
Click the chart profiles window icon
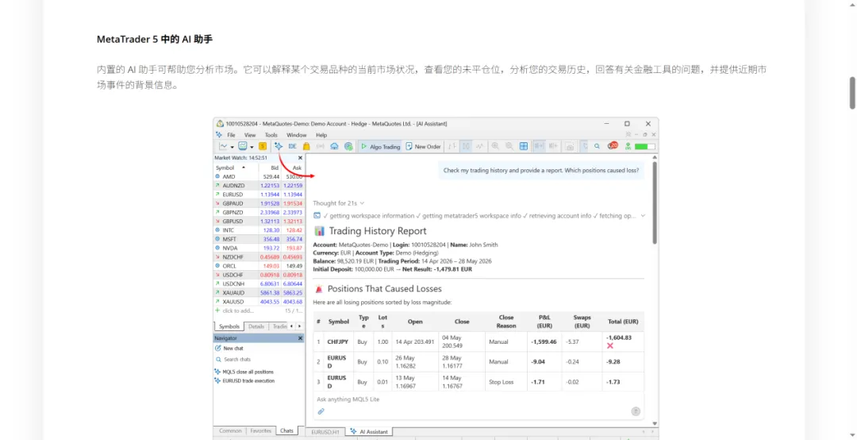click(242, 146)
